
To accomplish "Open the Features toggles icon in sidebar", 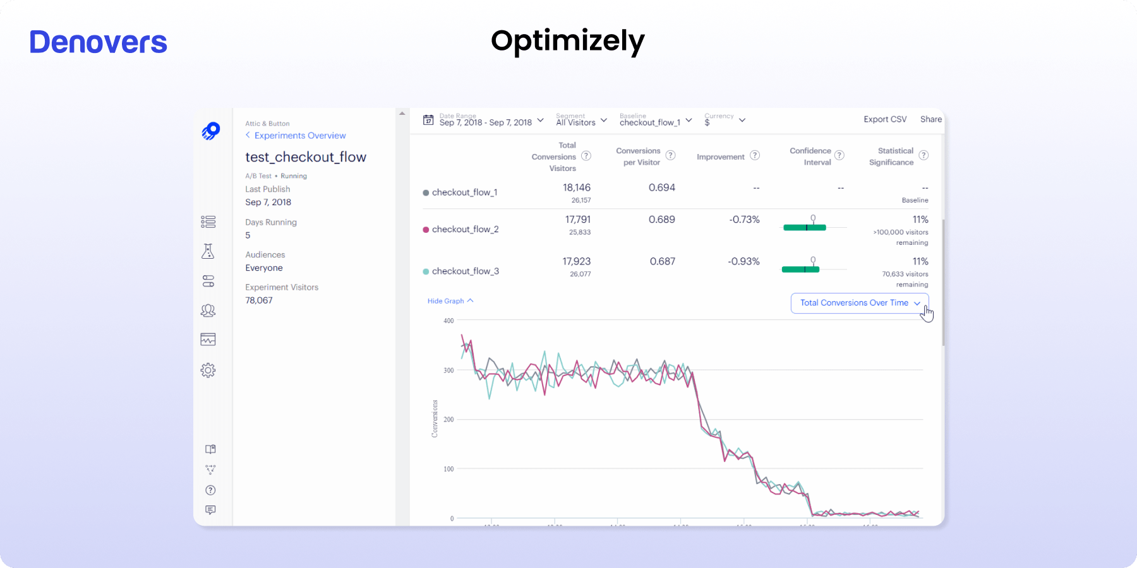I will [208, 281].
